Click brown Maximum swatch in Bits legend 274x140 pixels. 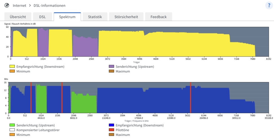coord(112,135)
